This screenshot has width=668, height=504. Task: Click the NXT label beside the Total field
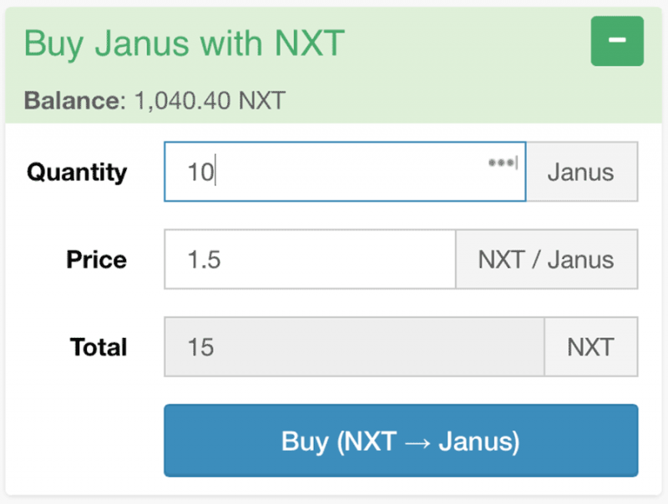point(591,346)
